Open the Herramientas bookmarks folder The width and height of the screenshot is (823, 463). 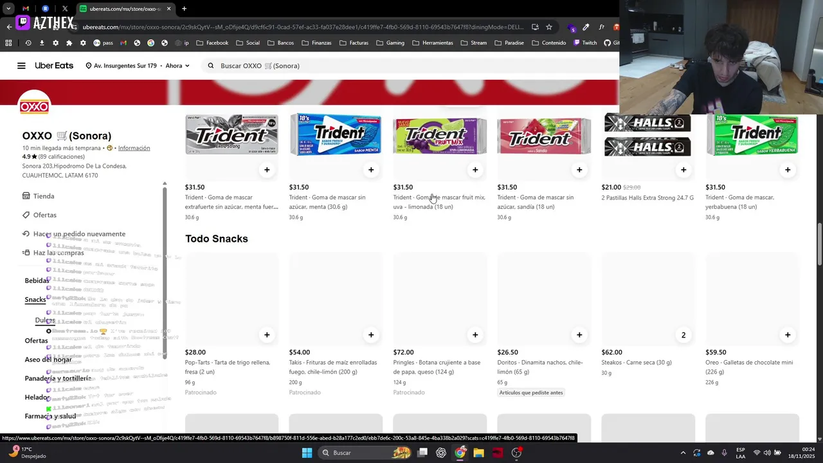point(433,43)
